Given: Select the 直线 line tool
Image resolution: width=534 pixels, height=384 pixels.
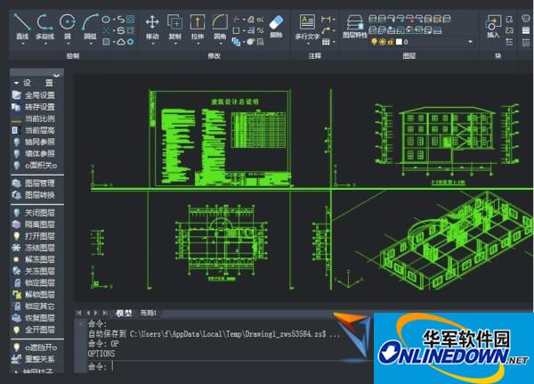Looking at the screenshot, I should [x=21, y=27].
